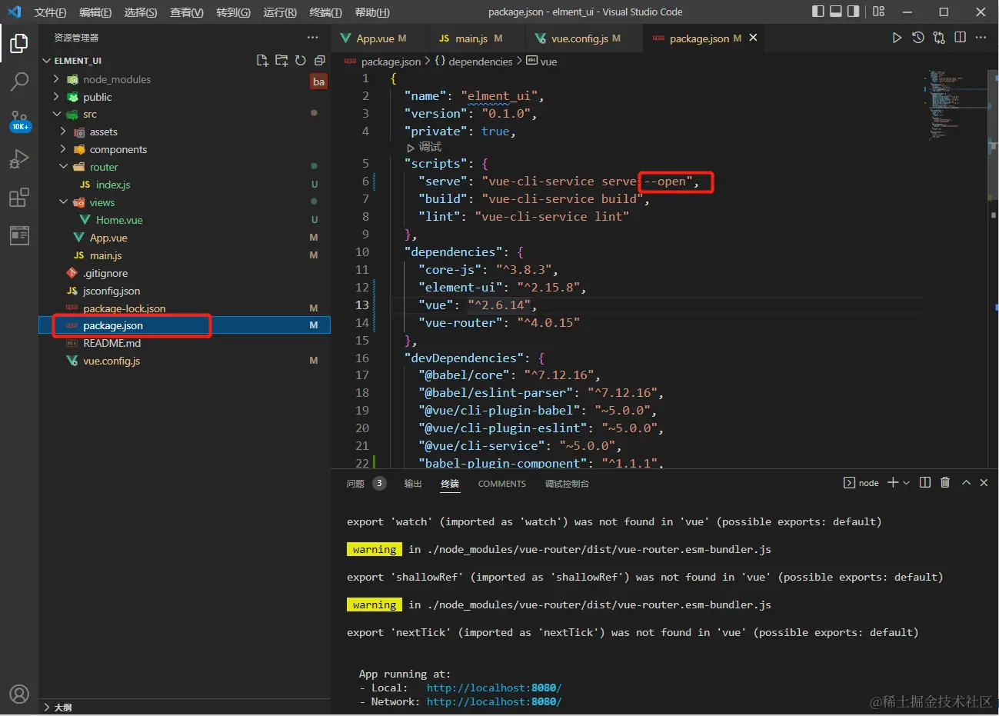
Task: Maximize the terminal panel with up chevron
Action: coord(966,483)
